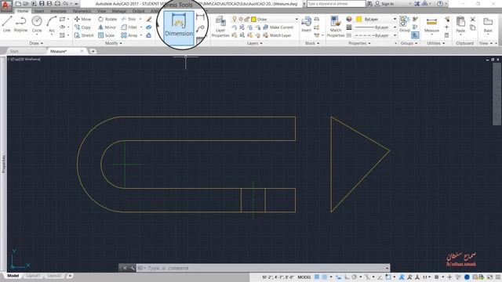Toggle polar tracking in status bar
The width and height of the screenshot is (502, 282).
point(354,277)
